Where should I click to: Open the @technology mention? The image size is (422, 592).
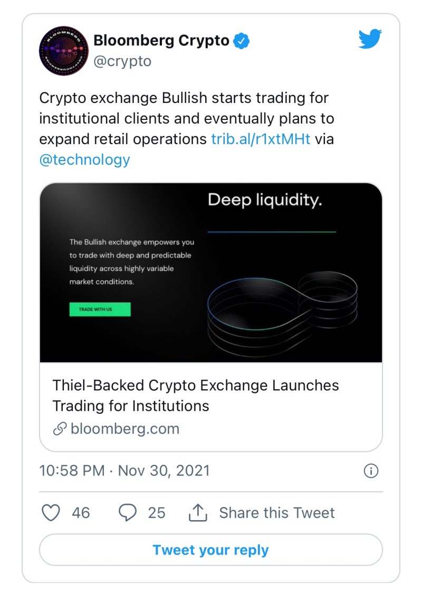pos(84,159)
